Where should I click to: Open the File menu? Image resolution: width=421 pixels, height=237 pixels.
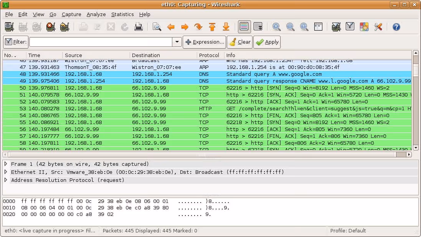(x=9, y=15)
